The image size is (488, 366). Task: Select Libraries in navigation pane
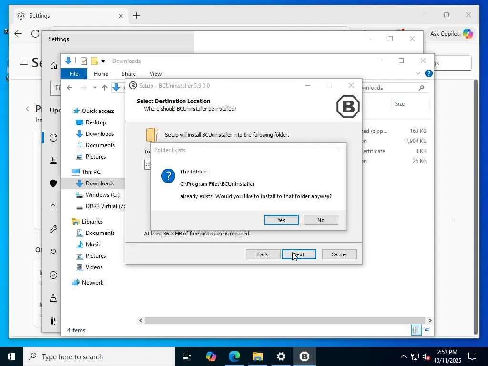pos(88,222)
